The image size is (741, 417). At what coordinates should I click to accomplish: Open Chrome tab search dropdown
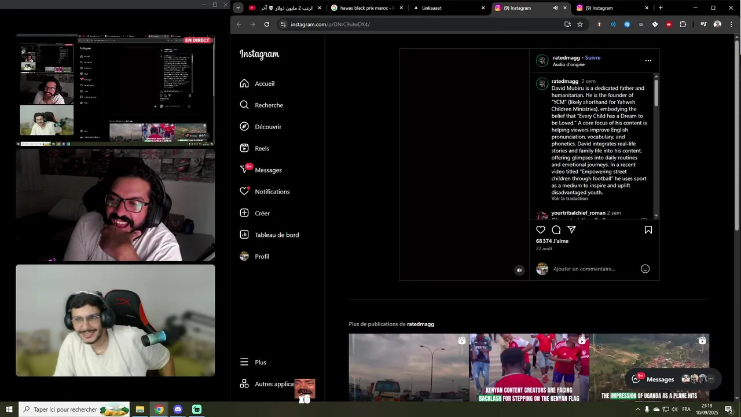[x=238, y=8]
